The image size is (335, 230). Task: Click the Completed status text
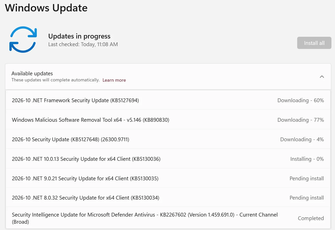311,218
